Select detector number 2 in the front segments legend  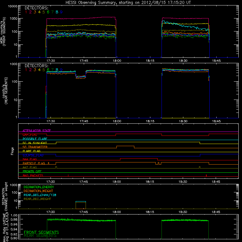31,12
